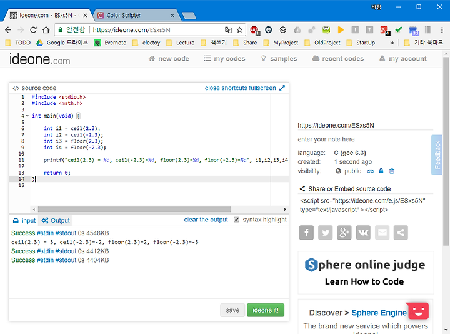Viewport: 450px width, 334px height.
Task: Click the orange play arrow extension icon
Action: [x=341, y=29]
